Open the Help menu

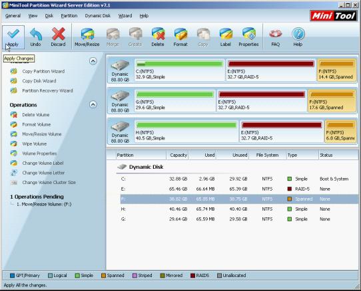tap(144, 16)
